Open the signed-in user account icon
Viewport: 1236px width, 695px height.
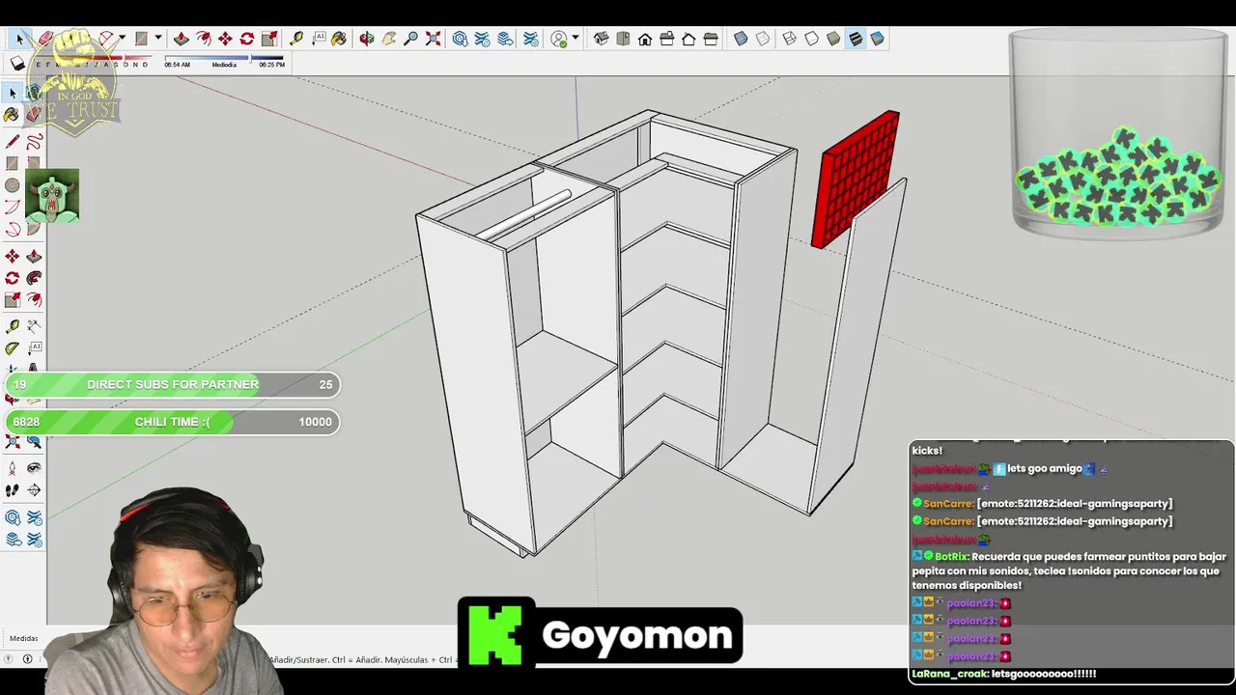point(558,39)
